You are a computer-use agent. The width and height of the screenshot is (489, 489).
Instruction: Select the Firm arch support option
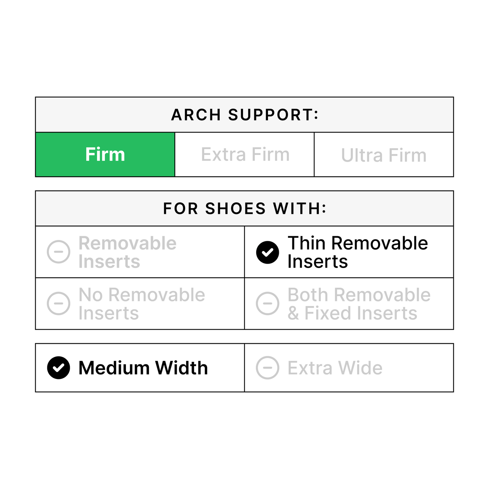click(x=105, y=155)
